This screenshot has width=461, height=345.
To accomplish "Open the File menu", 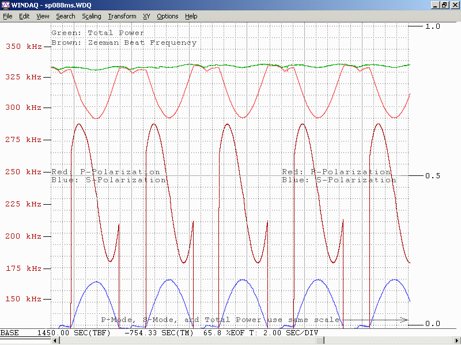I will pyautogui.click(x=7, y=16).
